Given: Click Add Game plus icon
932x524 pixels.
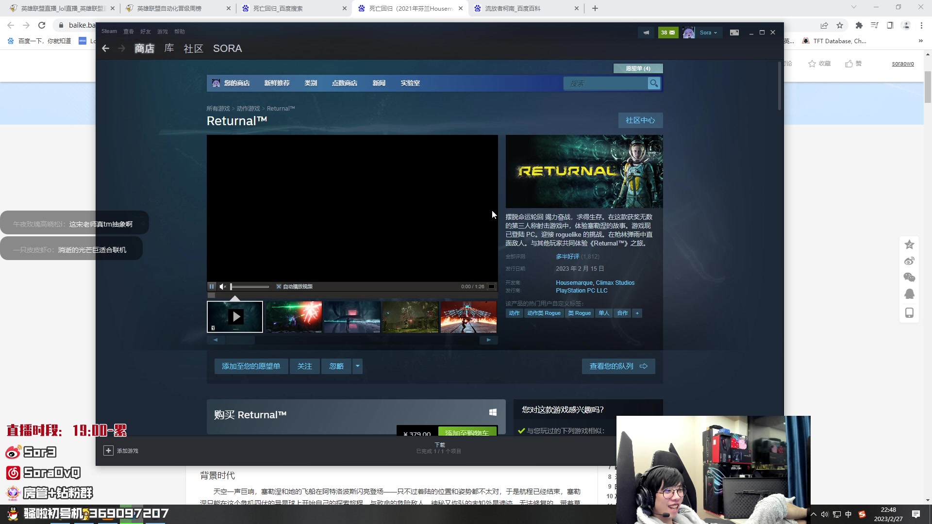Looking at the screenshot, I should pos(108,451).
